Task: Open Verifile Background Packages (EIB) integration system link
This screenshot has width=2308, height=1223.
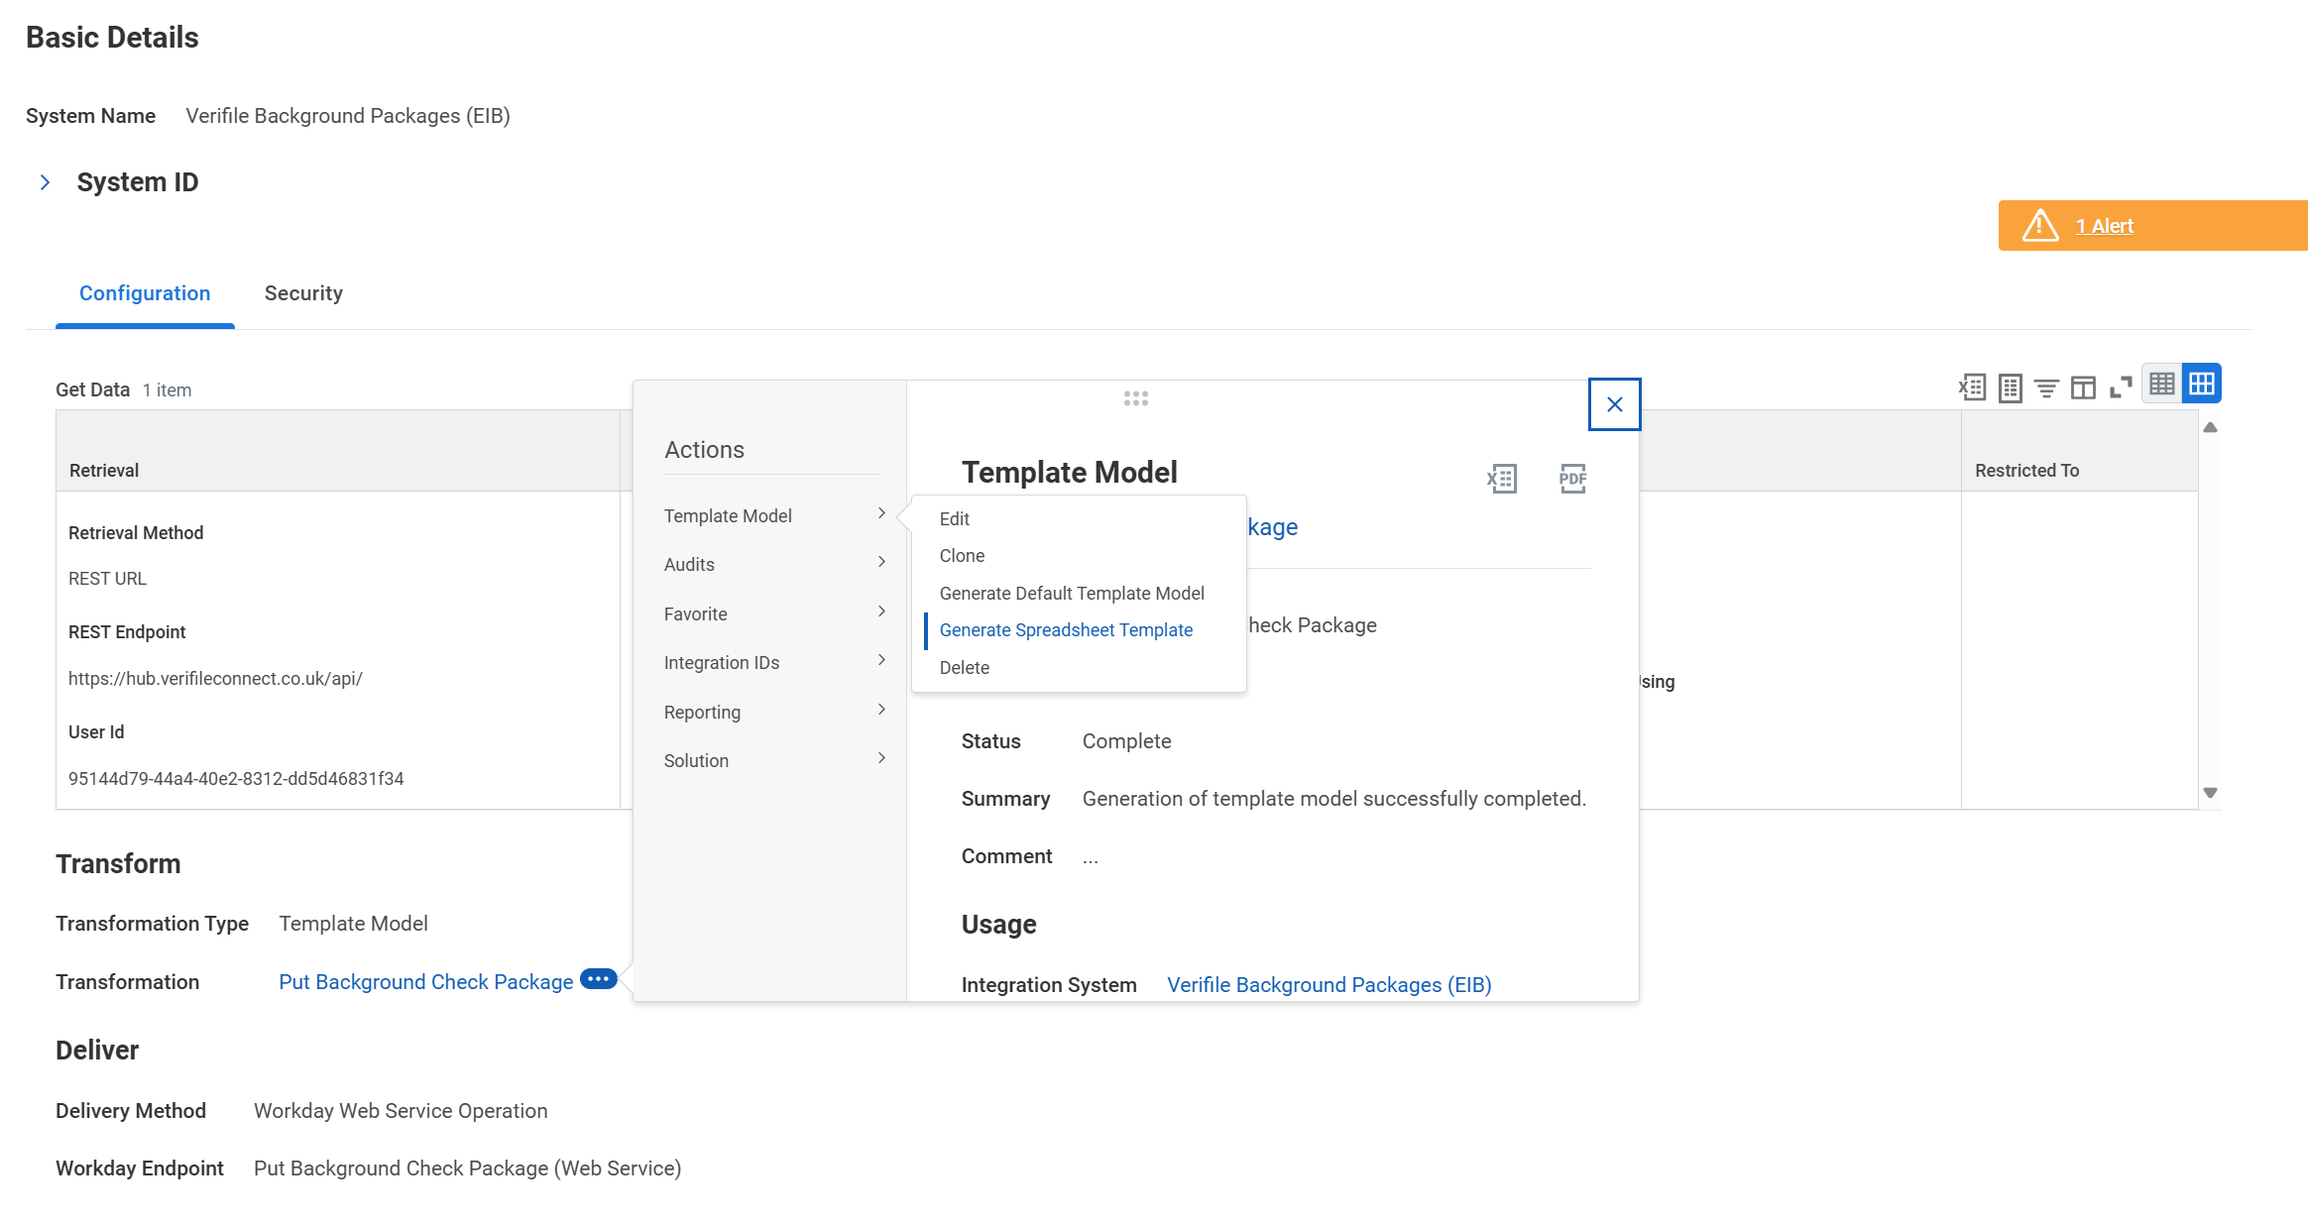Action: tap(1328, 984)
